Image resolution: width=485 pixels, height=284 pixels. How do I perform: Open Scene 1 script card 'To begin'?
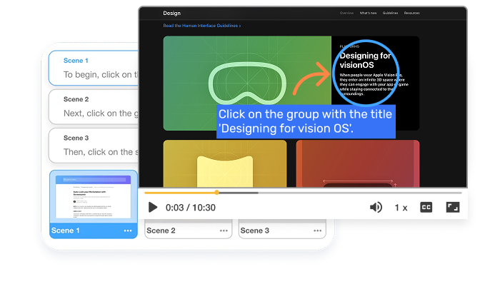(94, 68)
